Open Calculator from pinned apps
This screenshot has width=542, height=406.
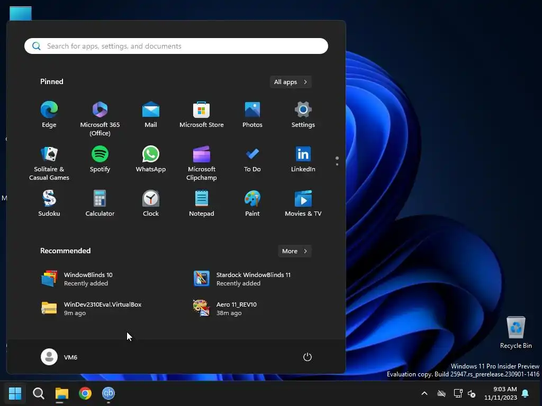[x=100, y=204]
